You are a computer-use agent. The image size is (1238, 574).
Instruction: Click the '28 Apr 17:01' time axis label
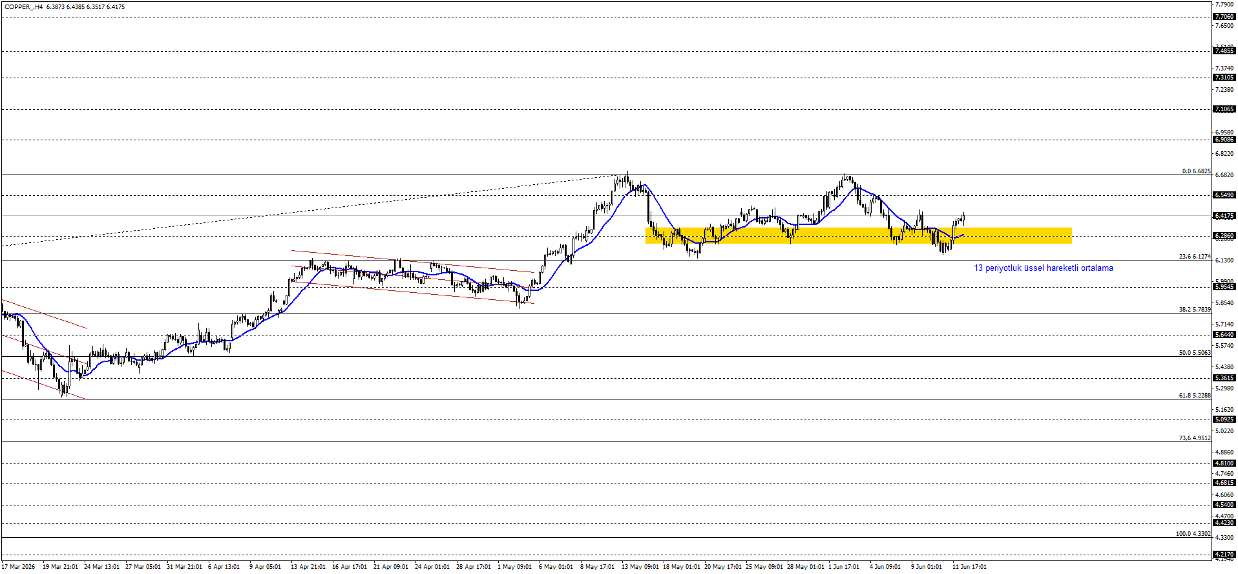[474, 567]
